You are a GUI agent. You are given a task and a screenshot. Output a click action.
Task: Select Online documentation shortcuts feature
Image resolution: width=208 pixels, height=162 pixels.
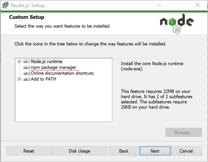[x=62, y=73]
